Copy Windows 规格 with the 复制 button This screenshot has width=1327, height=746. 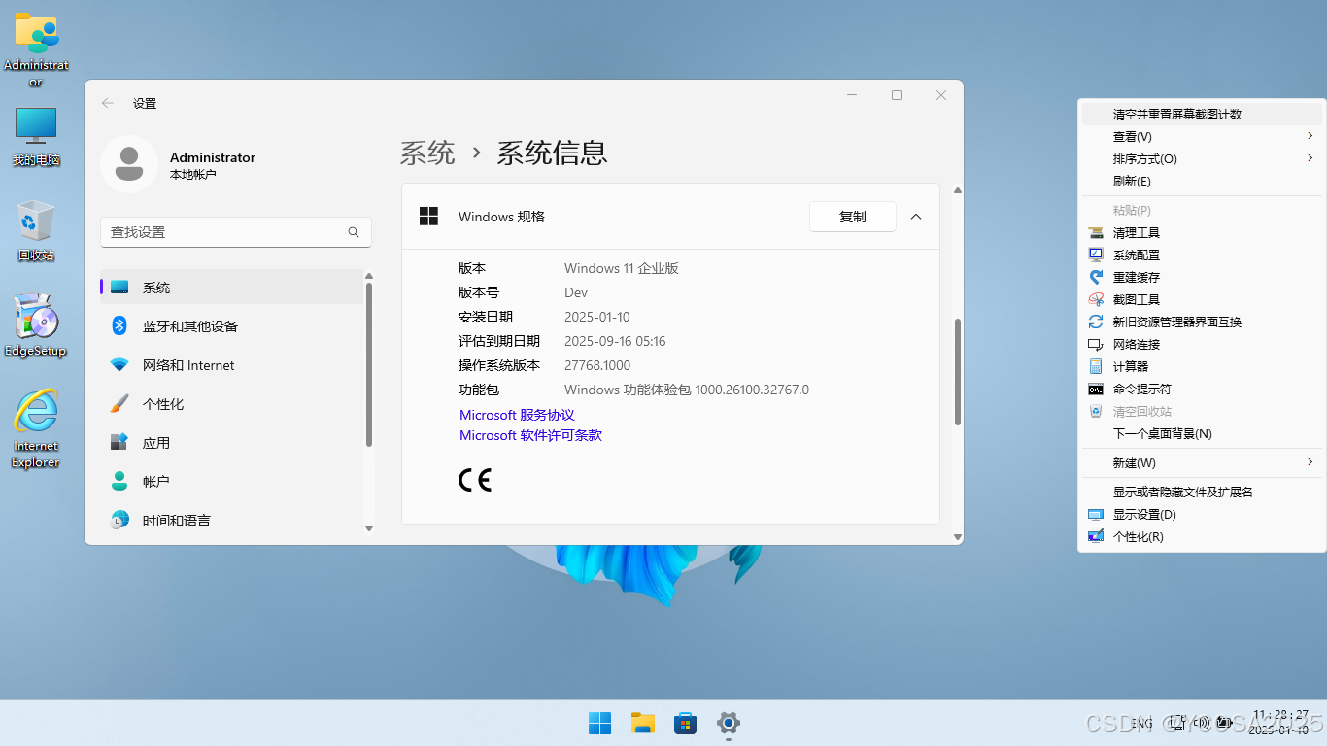(x=853, y=217)
